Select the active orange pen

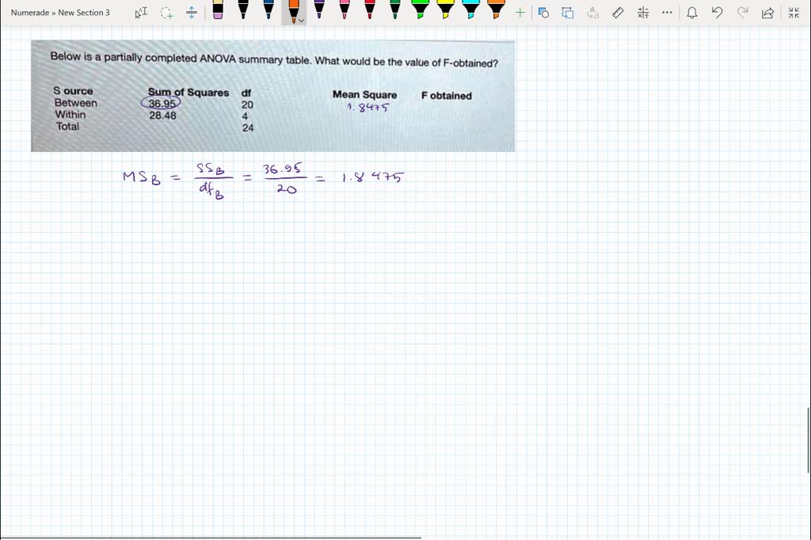click(293, 11)
